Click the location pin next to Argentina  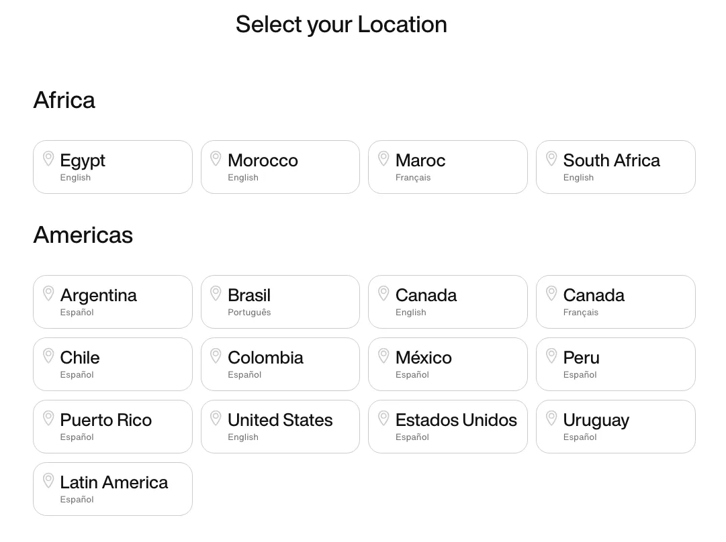[x=48, y=293]
